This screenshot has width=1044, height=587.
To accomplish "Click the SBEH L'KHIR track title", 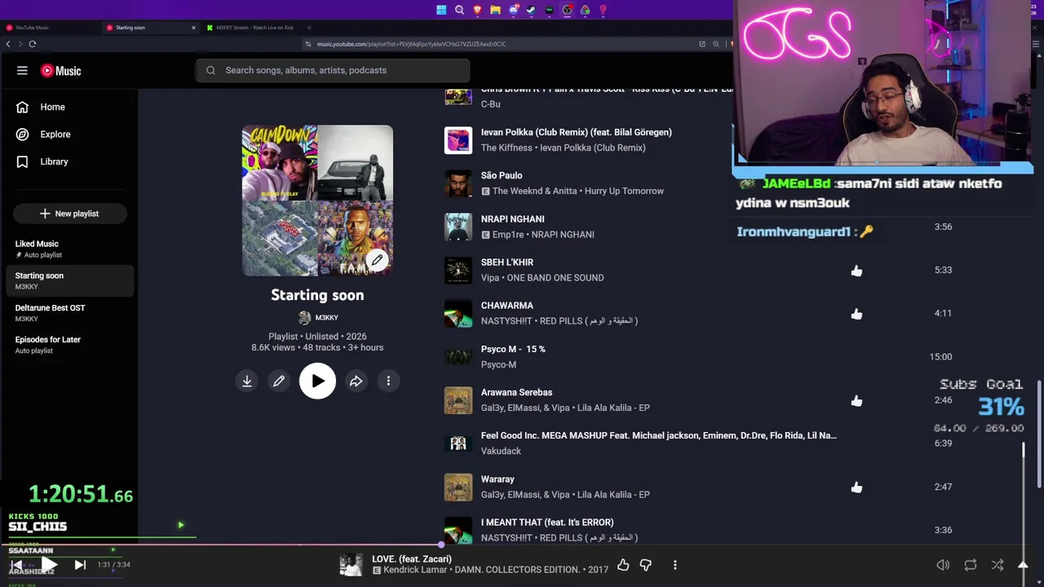I will 507,263.
